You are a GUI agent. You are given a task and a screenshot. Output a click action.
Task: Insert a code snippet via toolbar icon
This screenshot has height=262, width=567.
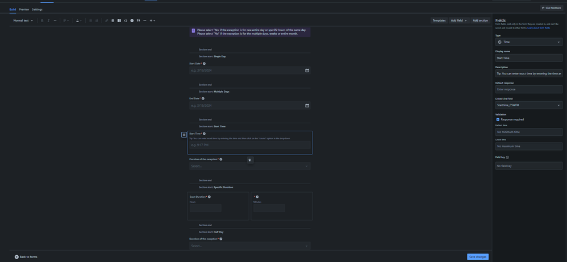[x=126, y=20]
